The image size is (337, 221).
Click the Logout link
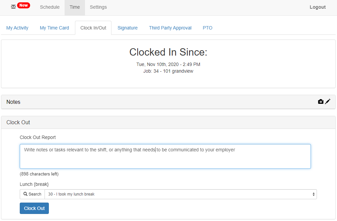tap(317, 7)
